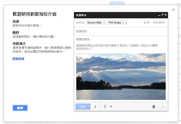Close the welcome dialog with the X
Viewport: 181px width, 124px height.
click(173, 10)
